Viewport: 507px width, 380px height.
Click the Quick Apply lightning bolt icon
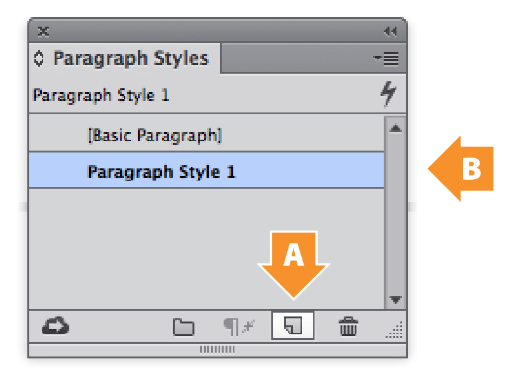388,94
